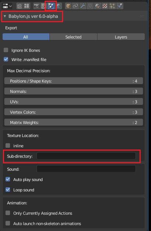Image resolution: width=151 pixels, height=231 pixels.
Task: Collapse the Babylon.js ver 6.0-alpha panel
Action: (5, 16)
